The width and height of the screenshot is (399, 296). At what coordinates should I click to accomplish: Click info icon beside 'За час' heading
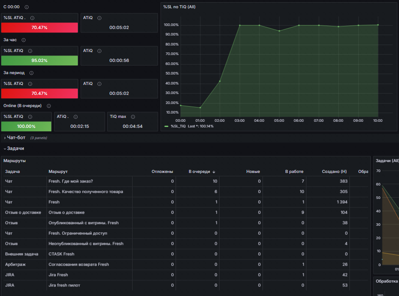pos(23,40)
